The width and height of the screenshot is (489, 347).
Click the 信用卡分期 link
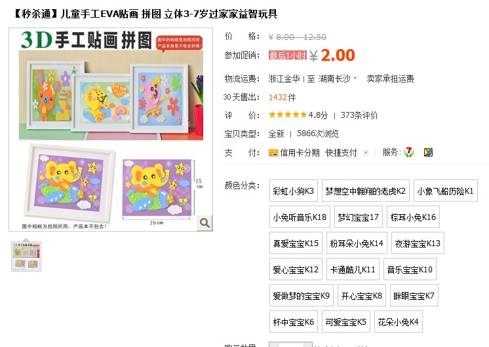click(300, 153)
